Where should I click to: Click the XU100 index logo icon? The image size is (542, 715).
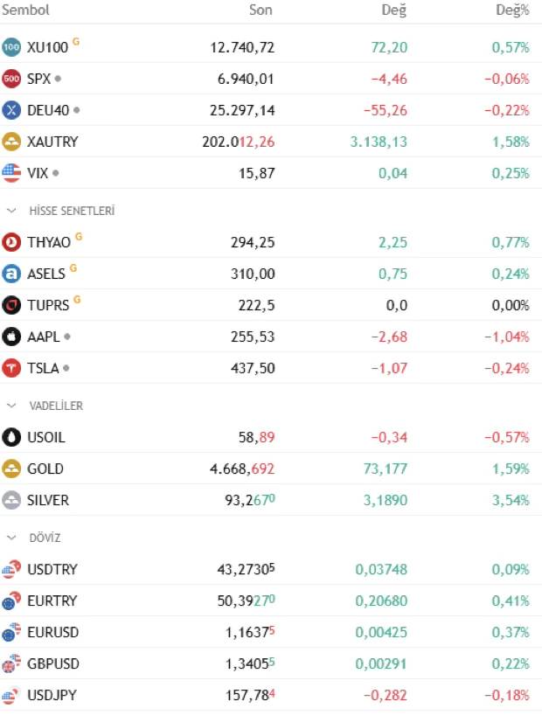pyautogui.click(x=11, y=47)
